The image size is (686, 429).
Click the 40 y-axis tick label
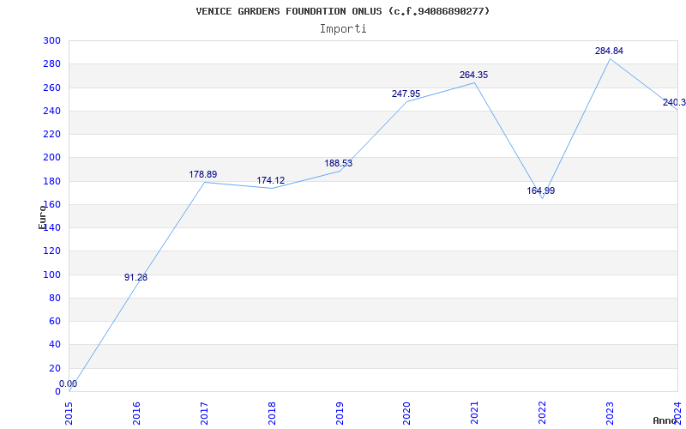pos(55,345)
